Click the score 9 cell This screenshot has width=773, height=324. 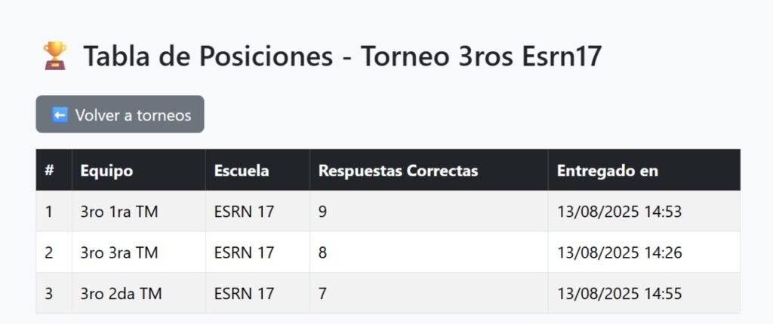click(429, 211)
